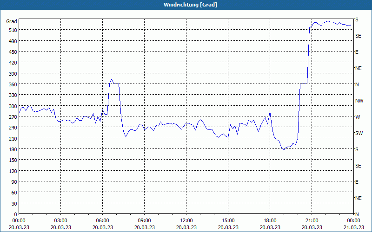Click the NE compass label level with 30
Screen dimensions: 372x232
[x=359, y=198]
